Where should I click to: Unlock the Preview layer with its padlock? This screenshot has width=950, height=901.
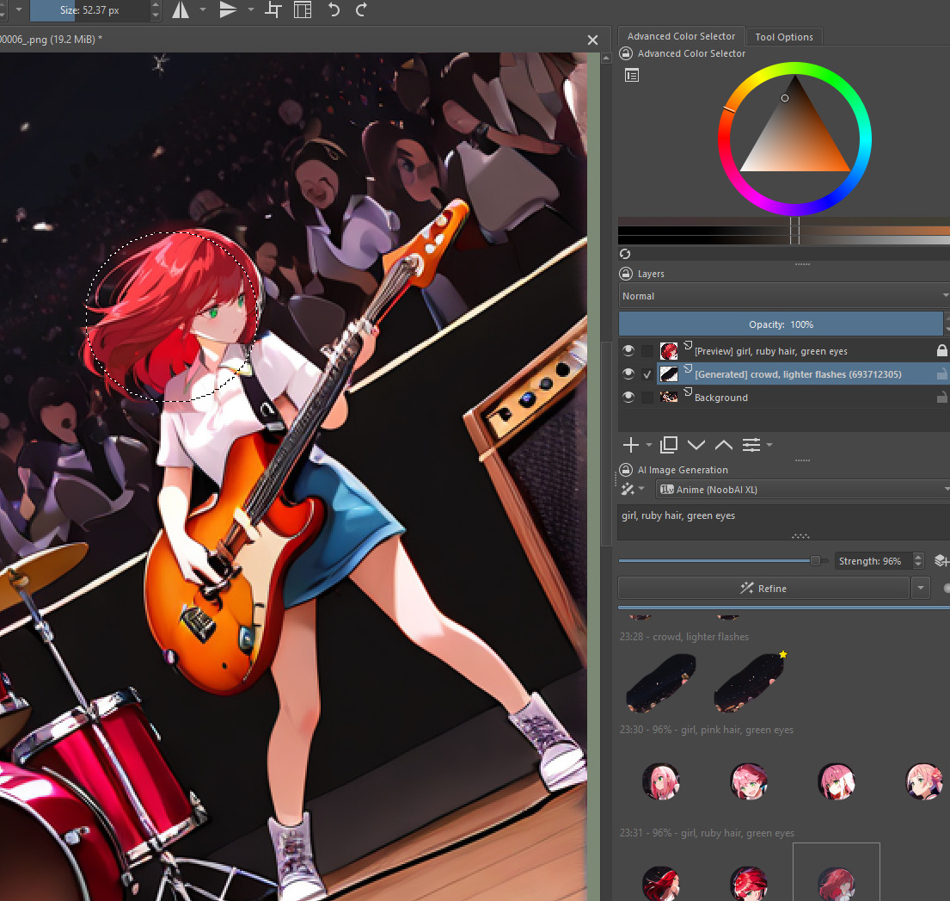point(941,350)
